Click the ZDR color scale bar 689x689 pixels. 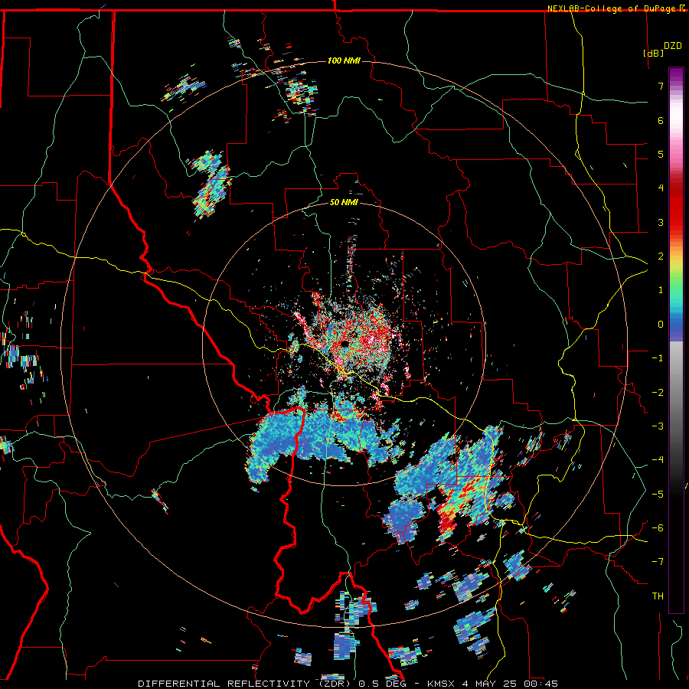[676, 340]
